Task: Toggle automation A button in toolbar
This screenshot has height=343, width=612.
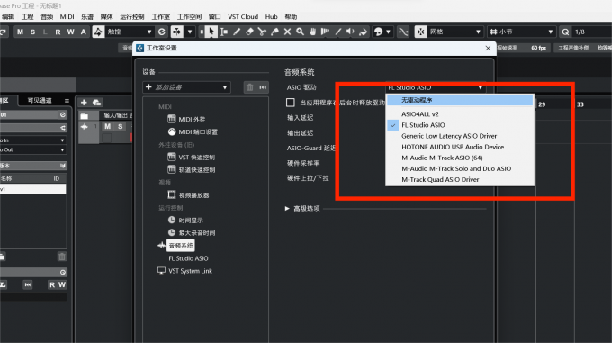Action: point(83,32)
